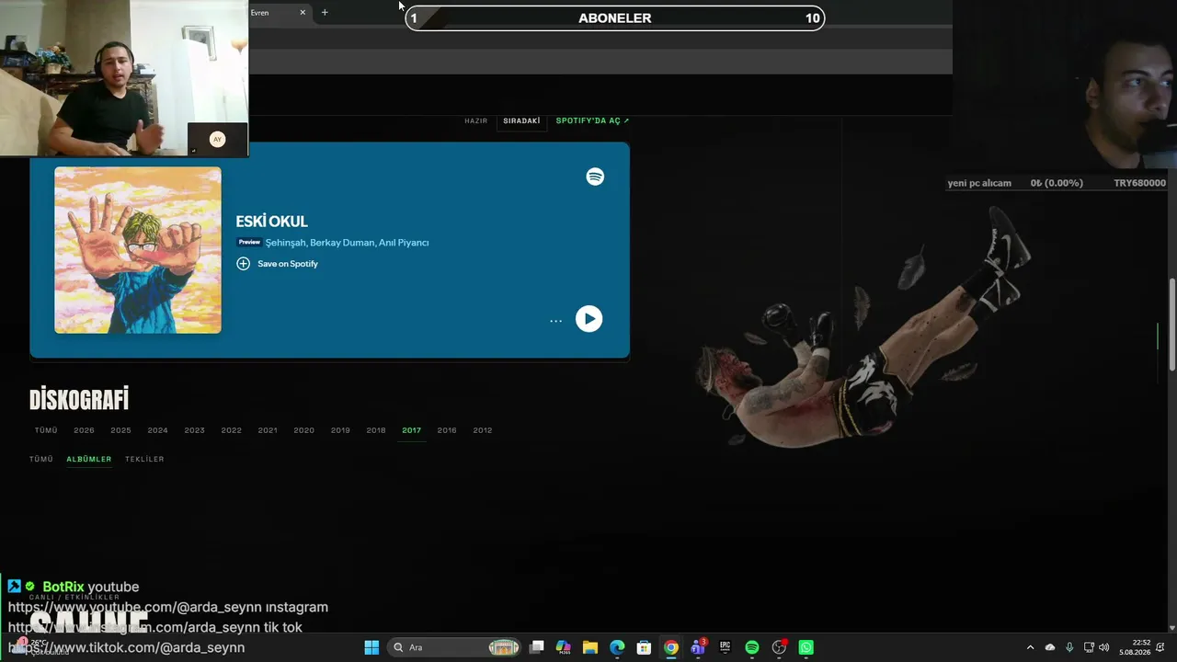Switch to the SIRADAKİ tab
Viewport: 1177px width, 662px height.
click(x=521, y=121)
